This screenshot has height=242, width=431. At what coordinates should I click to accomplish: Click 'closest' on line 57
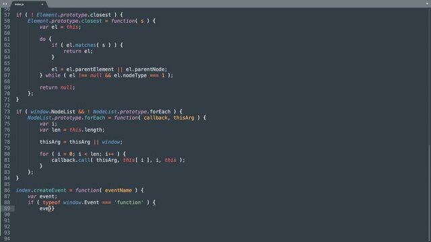pyautogui.click(x=100, y=15)
